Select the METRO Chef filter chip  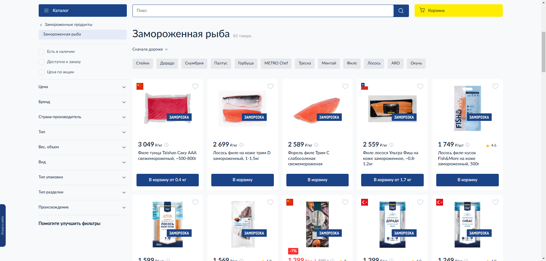pos(276,63)
